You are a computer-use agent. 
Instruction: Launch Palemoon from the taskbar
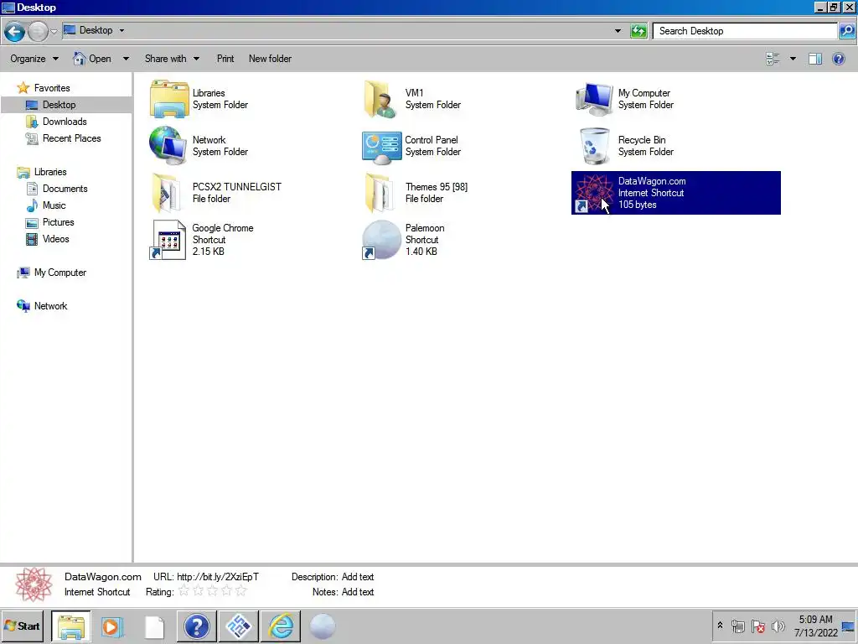(x=323, y=626)
